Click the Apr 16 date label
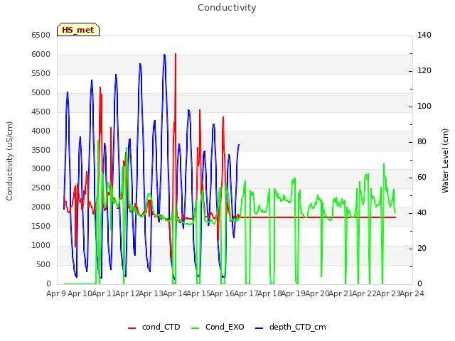This screenshot has width=455, height=341. pyautogui.click(x=223, y=293)
